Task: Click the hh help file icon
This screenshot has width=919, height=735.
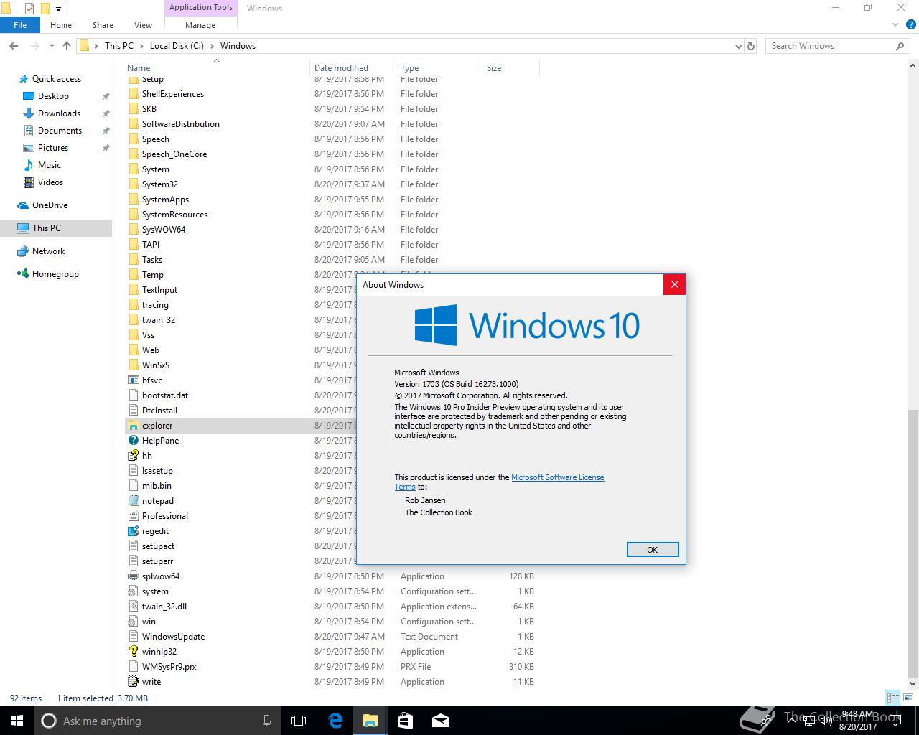Action: pyautogui.click(x=133, y=456)
